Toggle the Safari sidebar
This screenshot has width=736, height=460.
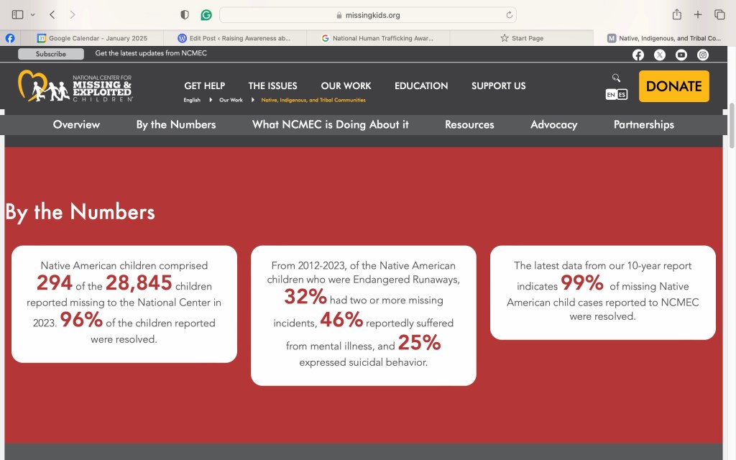tap(17, 14)
